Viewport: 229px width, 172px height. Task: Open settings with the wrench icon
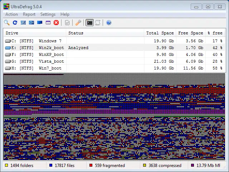pyautogui.click(x=78, y=23)
